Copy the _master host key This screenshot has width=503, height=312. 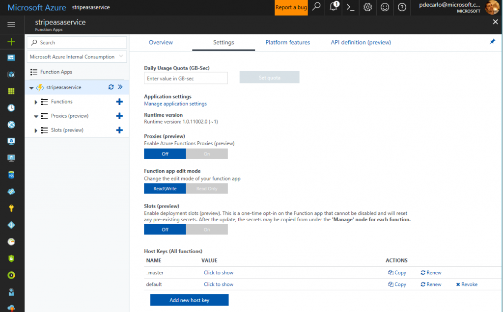point(397,273)
